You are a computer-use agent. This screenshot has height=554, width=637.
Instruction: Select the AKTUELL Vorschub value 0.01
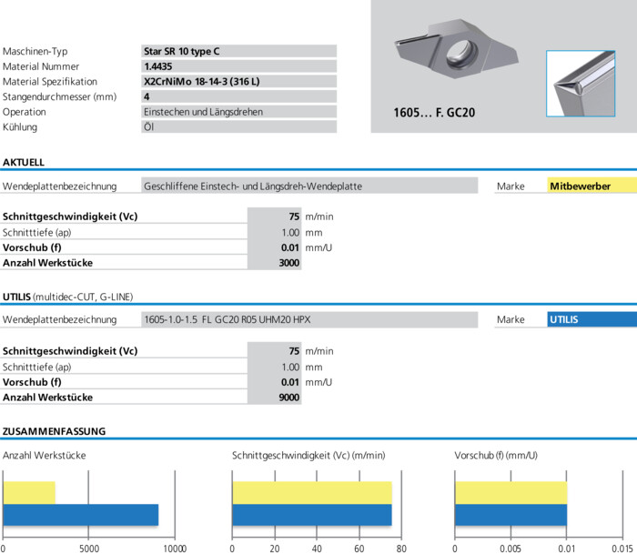(275, 247)
